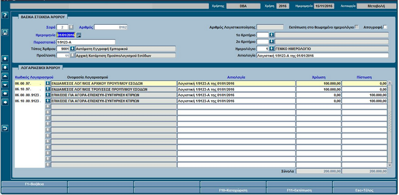Click the 1ο Κριτήριο code field
The image size is (399, 195).
pyautogui.click(x=262, y=35)
